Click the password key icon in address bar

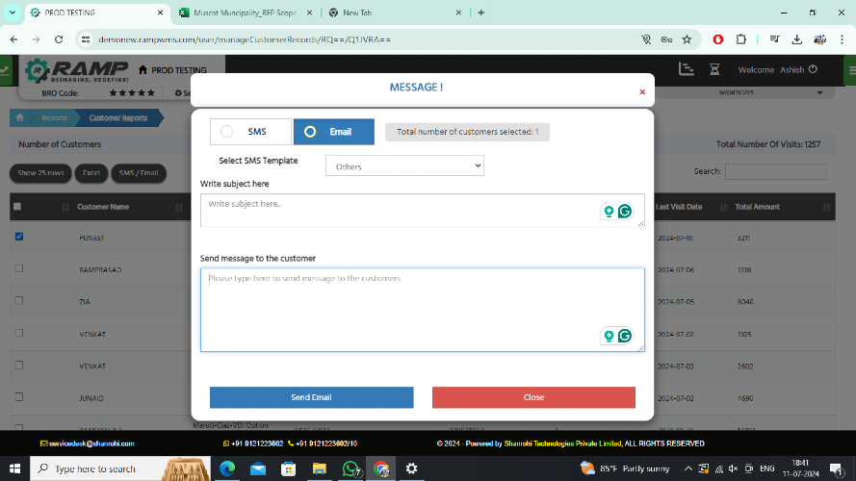666,39
